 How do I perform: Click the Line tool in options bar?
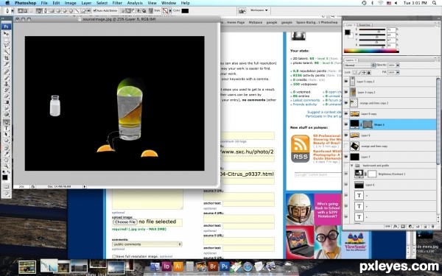[77, 11]
